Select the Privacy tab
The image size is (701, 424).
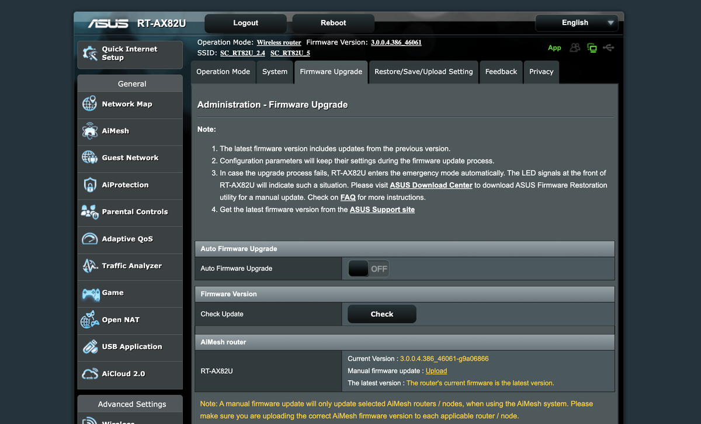pos(541,72)
